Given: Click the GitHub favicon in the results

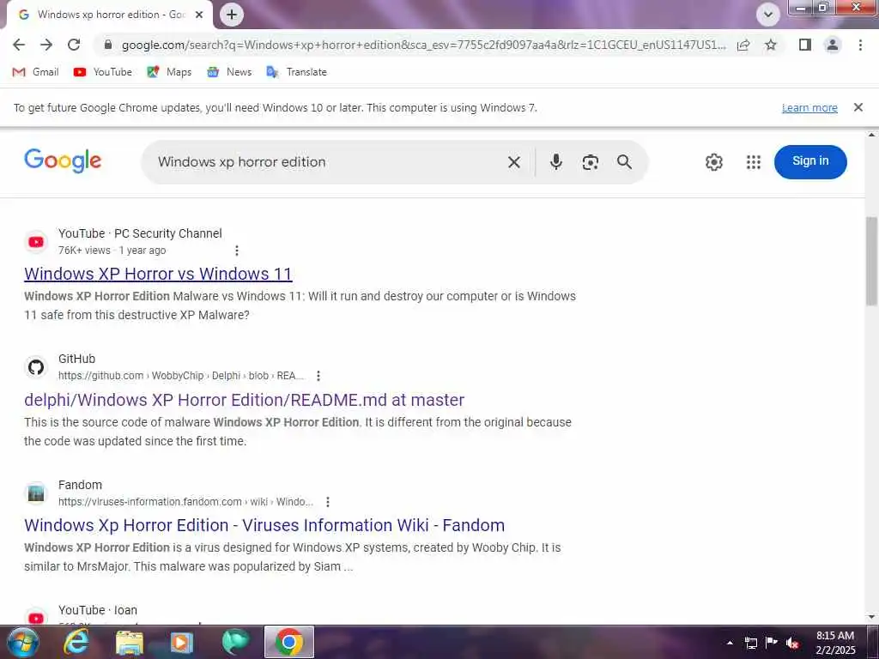Looking at the screenshot, I should coord(36,367).
